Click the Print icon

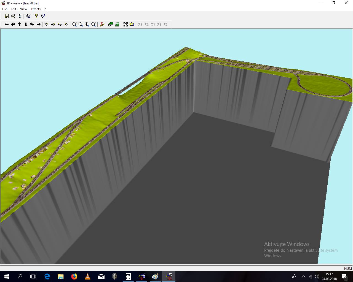[13, 16]
